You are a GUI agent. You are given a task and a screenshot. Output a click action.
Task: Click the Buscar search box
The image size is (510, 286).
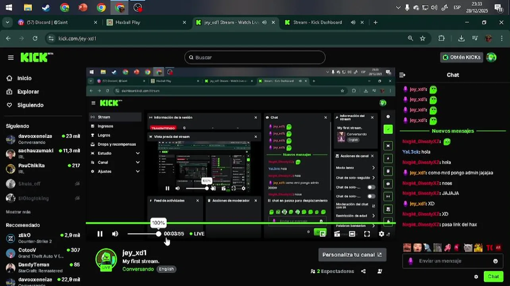tap(255, 57)
